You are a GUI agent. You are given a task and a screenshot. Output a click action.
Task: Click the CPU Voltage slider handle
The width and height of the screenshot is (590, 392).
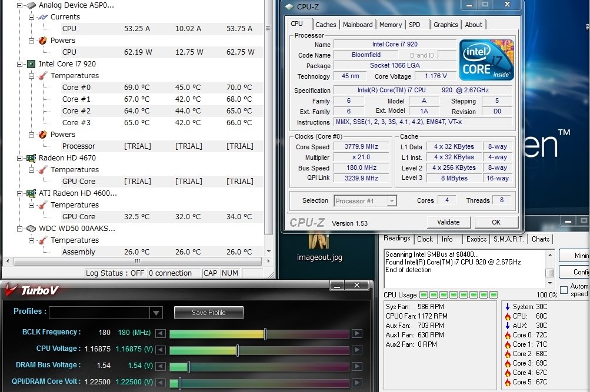(x=238, y=350)
